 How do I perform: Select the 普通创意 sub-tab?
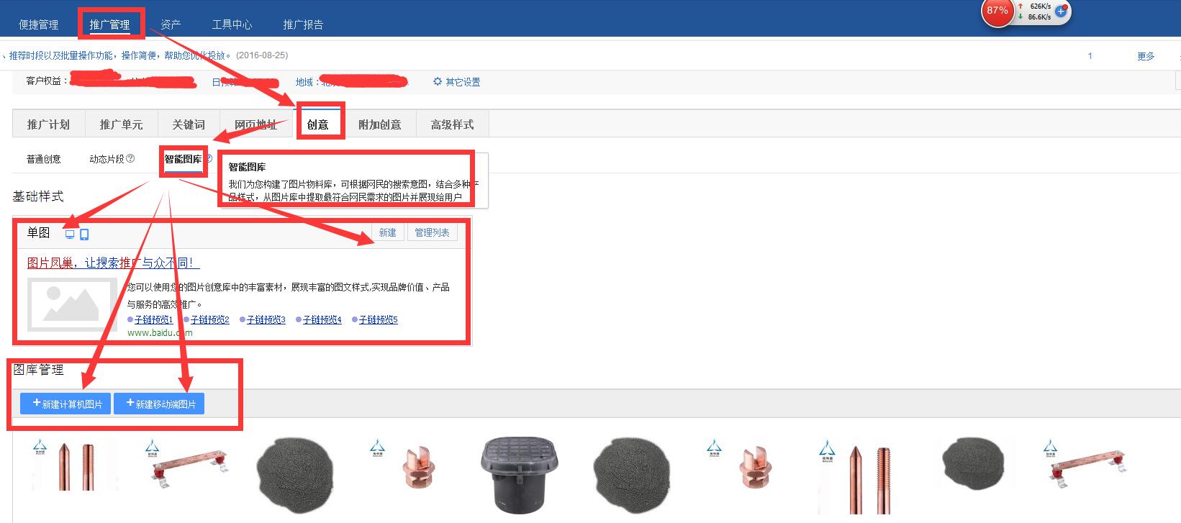point(44,159)
